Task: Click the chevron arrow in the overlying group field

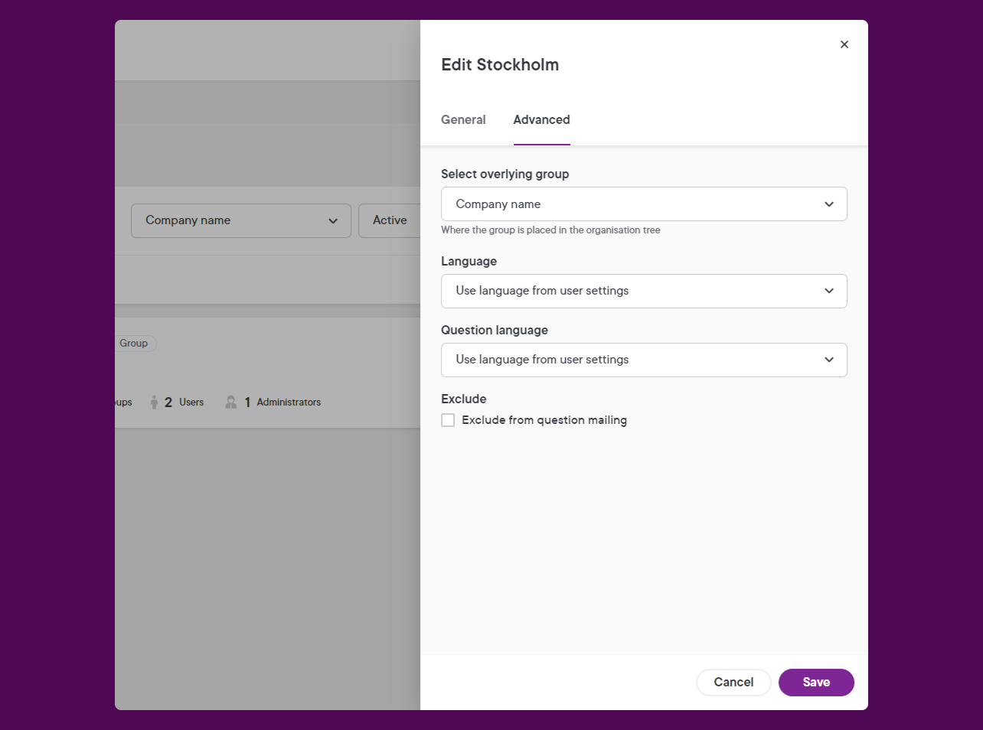Action: tap(828, 204)
